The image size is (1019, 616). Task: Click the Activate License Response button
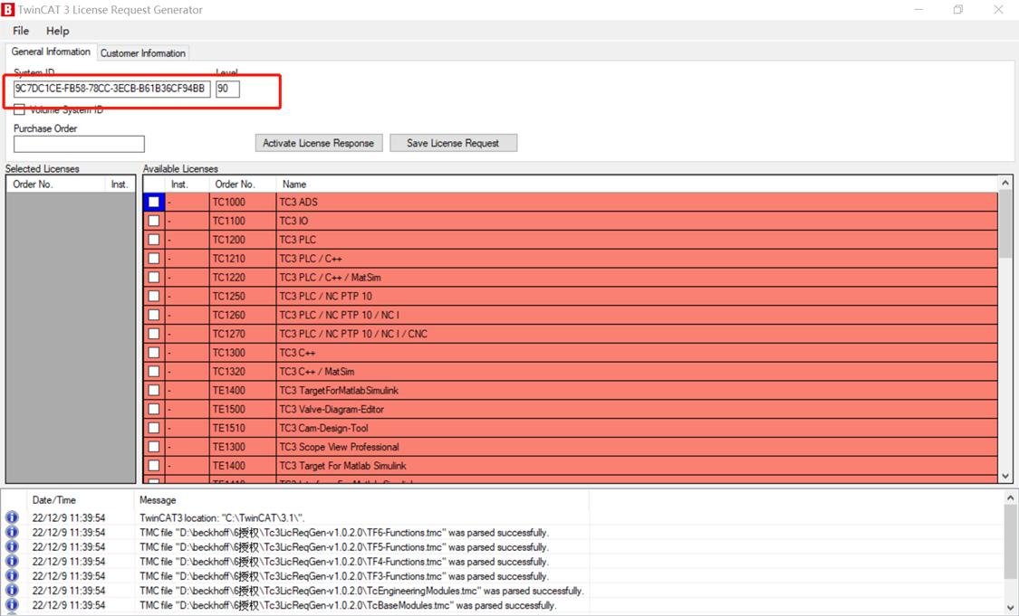[319, 143]
